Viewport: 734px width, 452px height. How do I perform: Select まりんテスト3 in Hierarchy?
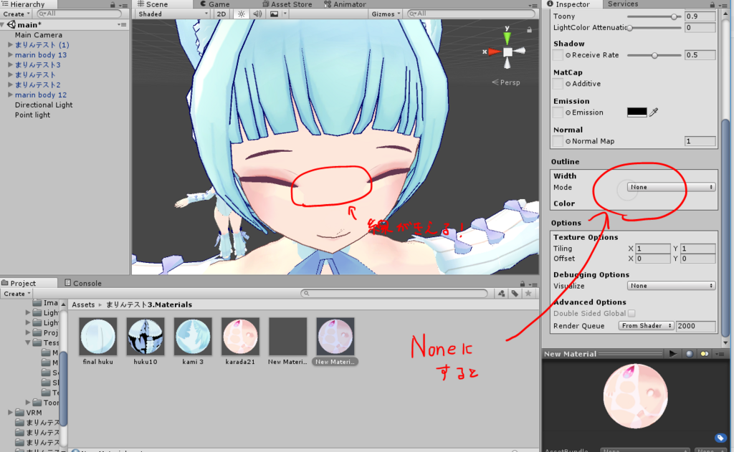click(37, 65)
